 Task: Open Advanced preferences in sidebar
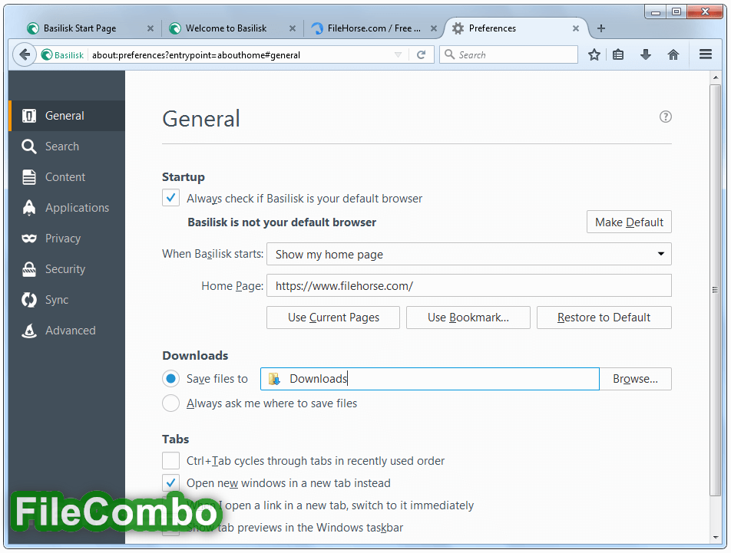67,331
